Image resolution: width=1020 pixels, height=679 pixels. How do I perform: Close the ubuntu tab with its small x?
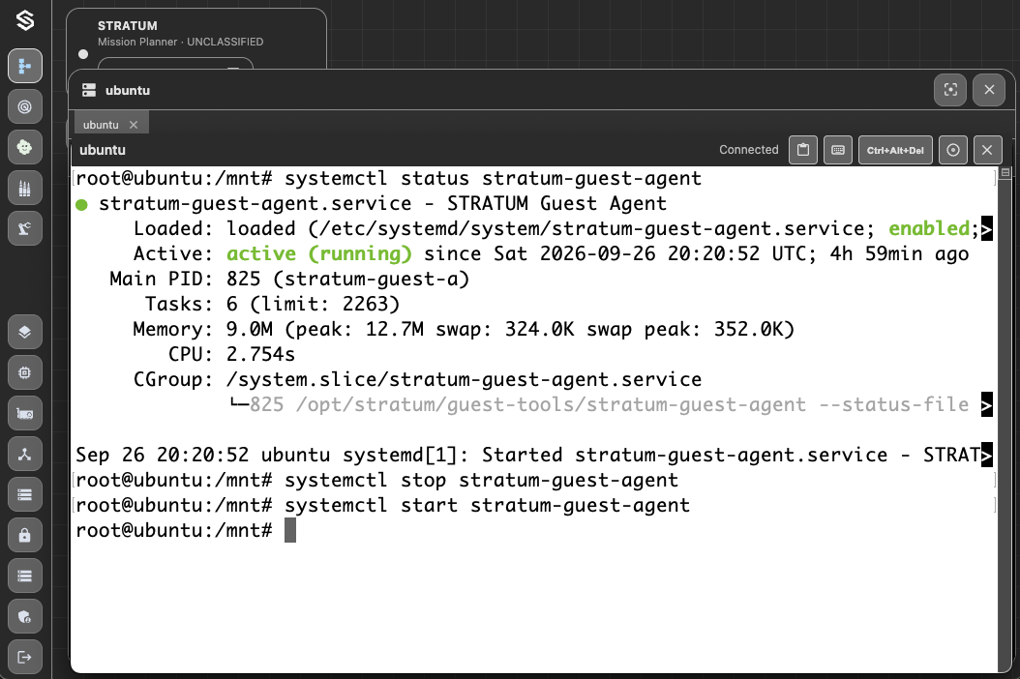134,124
